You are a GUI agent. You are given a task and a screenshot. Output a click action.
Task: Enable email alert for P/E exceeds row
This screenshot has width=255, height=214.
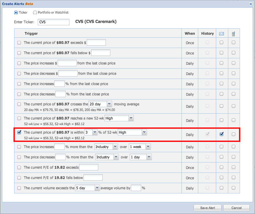click(x=221, y=167)
